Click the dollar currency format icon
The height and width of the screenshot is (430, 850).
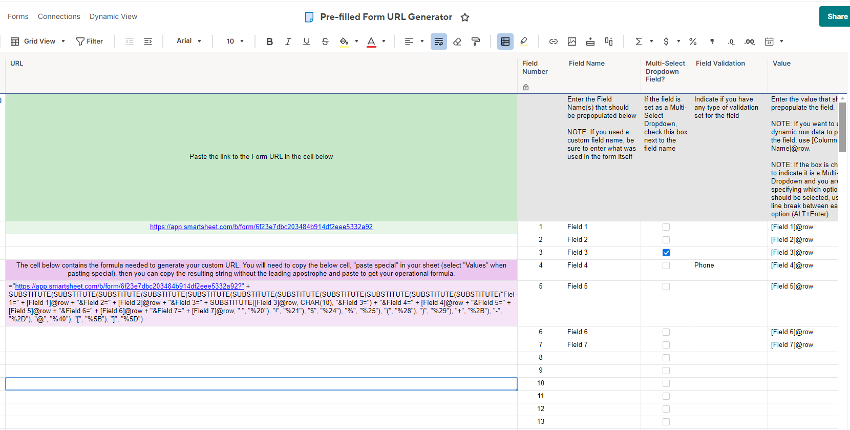pyautogui.click(x=666, y=42)
